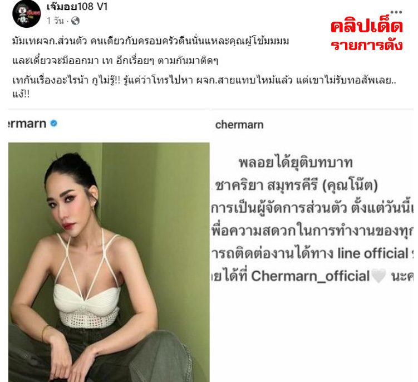
Task: Click the red 'รายการดัง' watermark text
Action: pos(367,45)
